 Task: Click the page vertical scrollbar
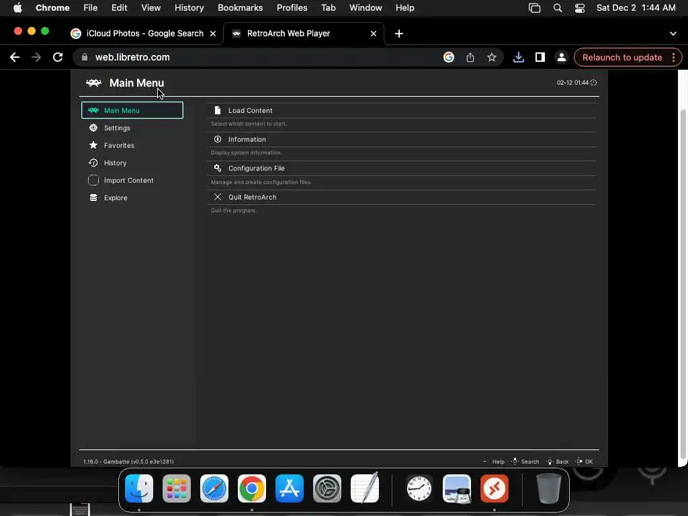(x=683, y=285)
